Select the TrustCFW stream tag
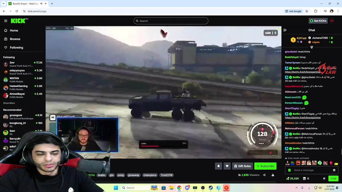The image size is (342, 192). [166, 175]
